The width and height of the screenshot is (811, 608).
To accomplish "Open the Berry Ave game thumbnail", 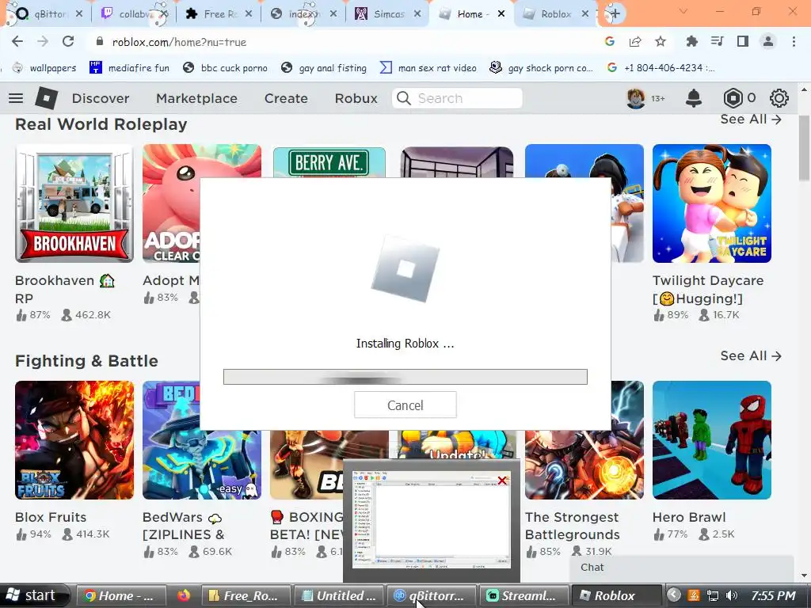I will 329,161.
